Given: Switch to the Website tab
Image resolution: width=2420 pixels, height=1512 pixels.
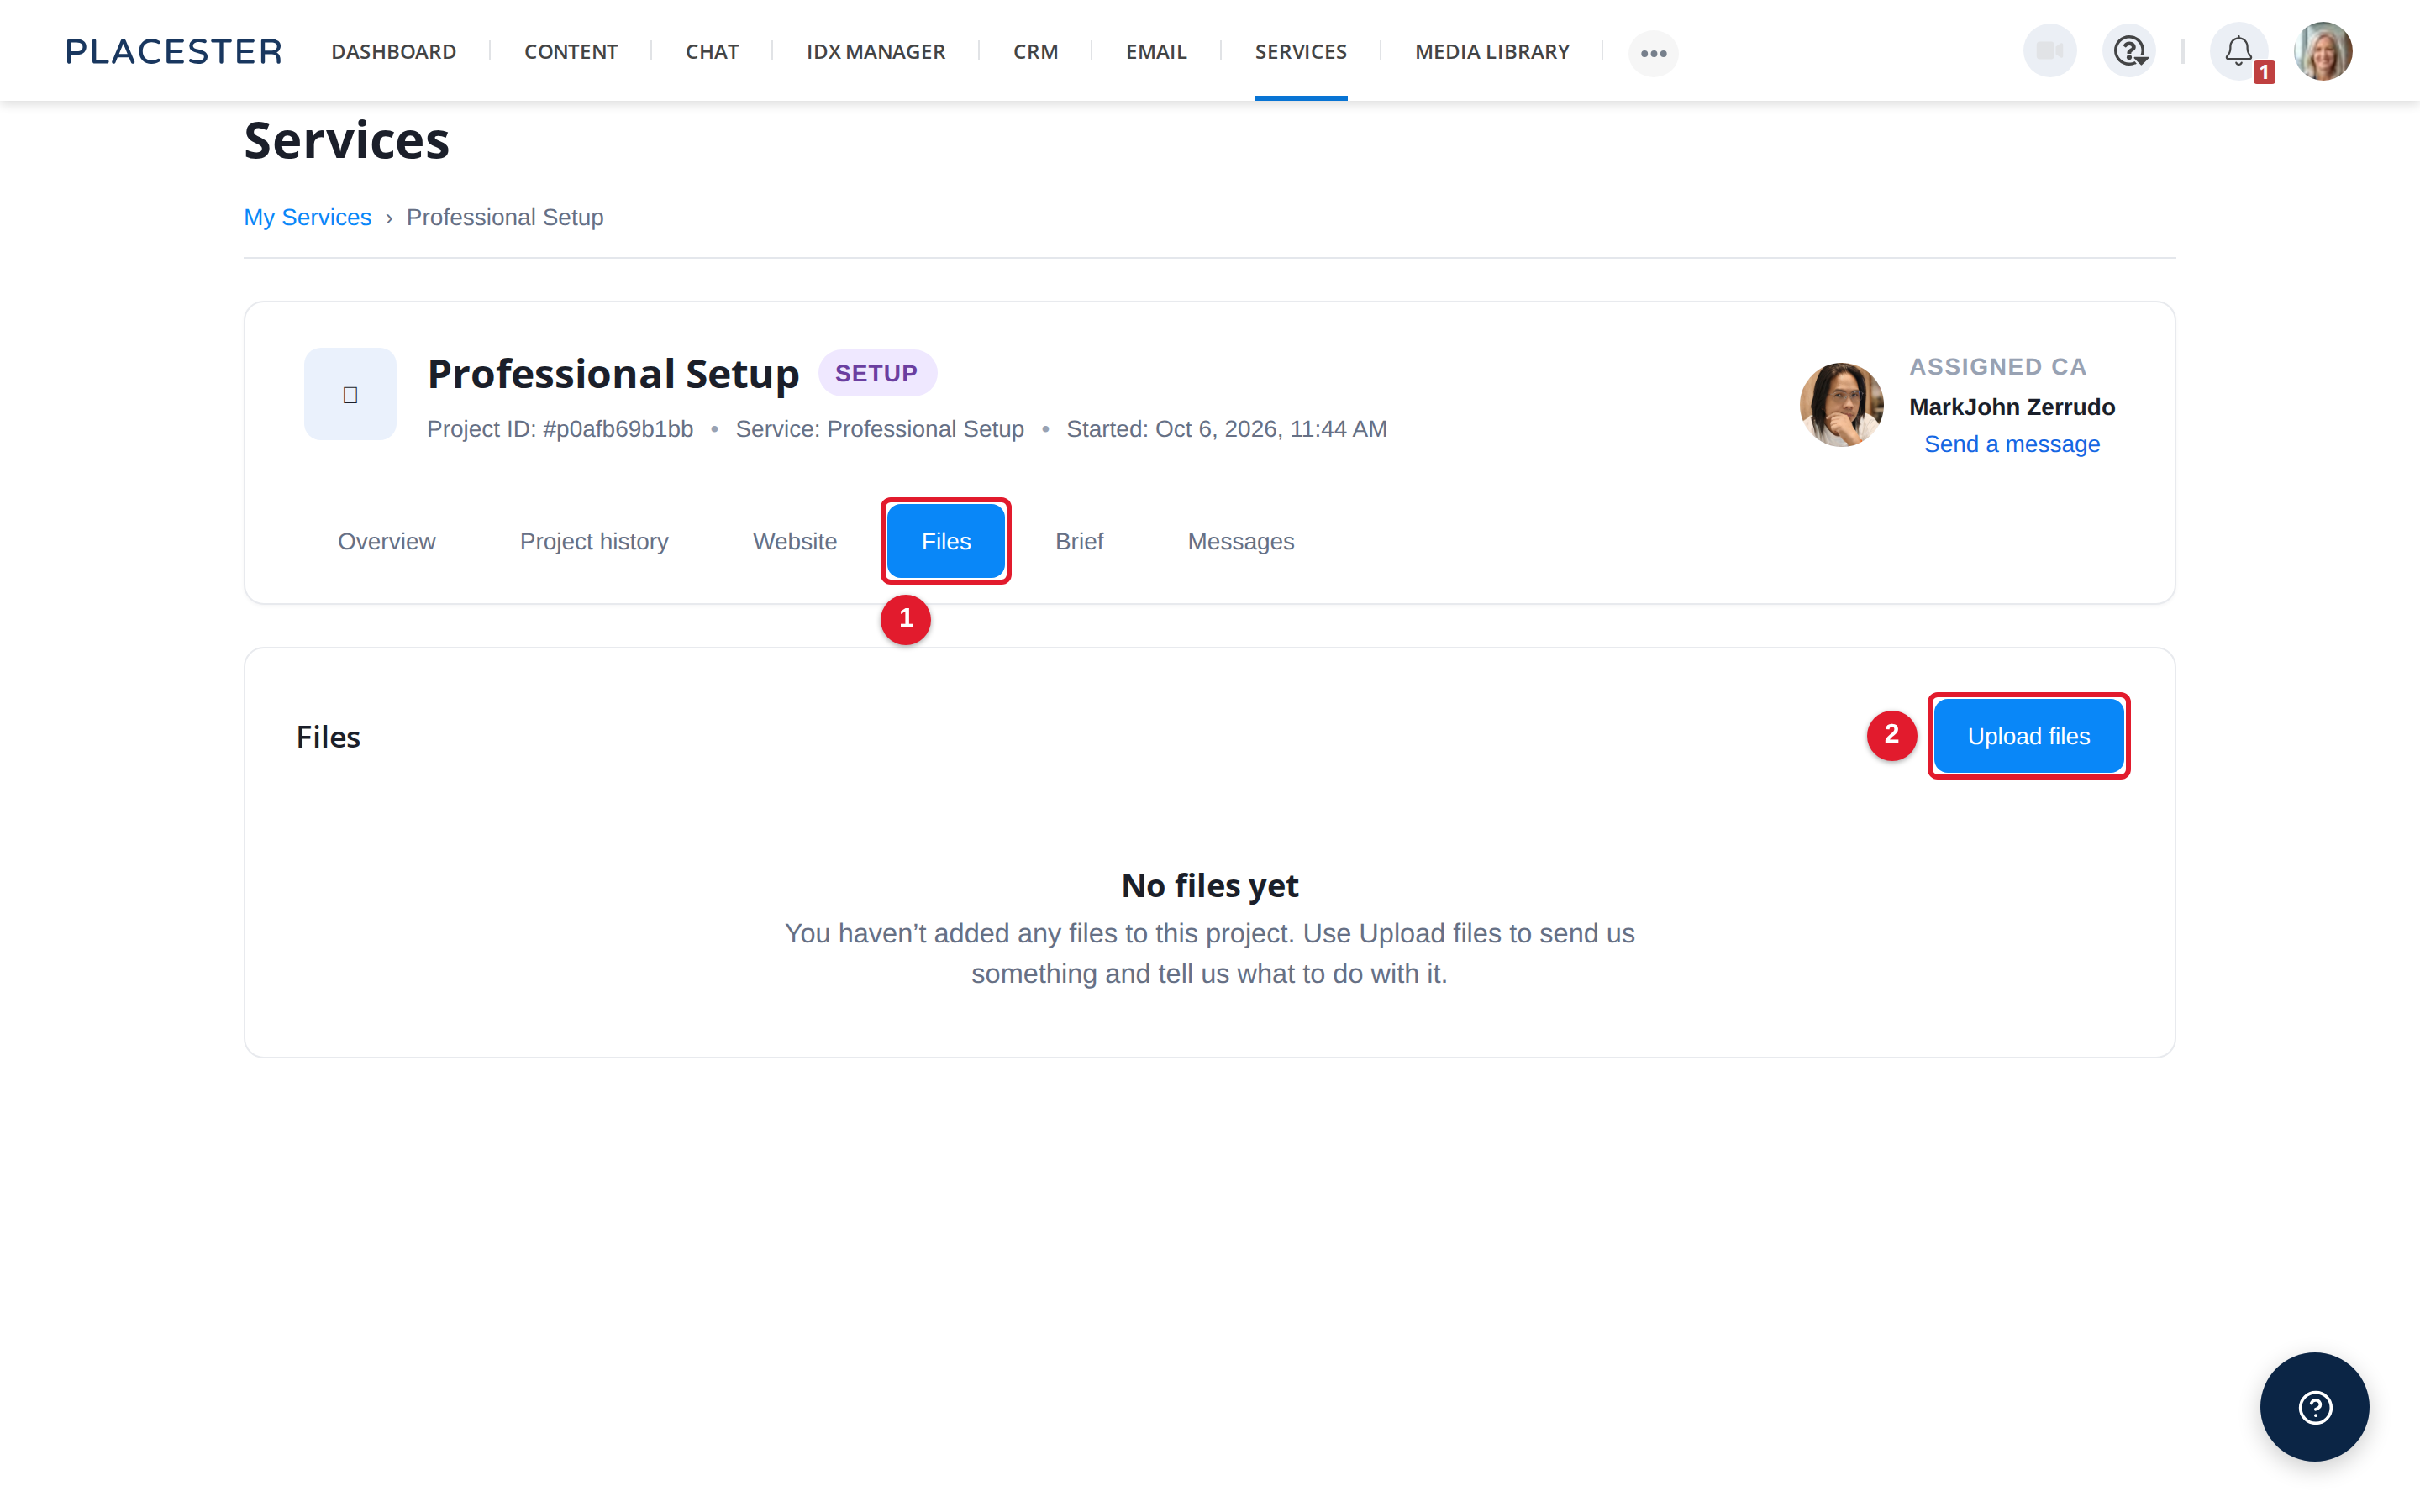Looking at the screenshot, I should [x=795, y=541].
